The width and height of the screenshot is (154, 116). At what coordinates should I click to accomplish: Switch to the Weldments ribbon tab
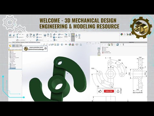coord(22,43)
